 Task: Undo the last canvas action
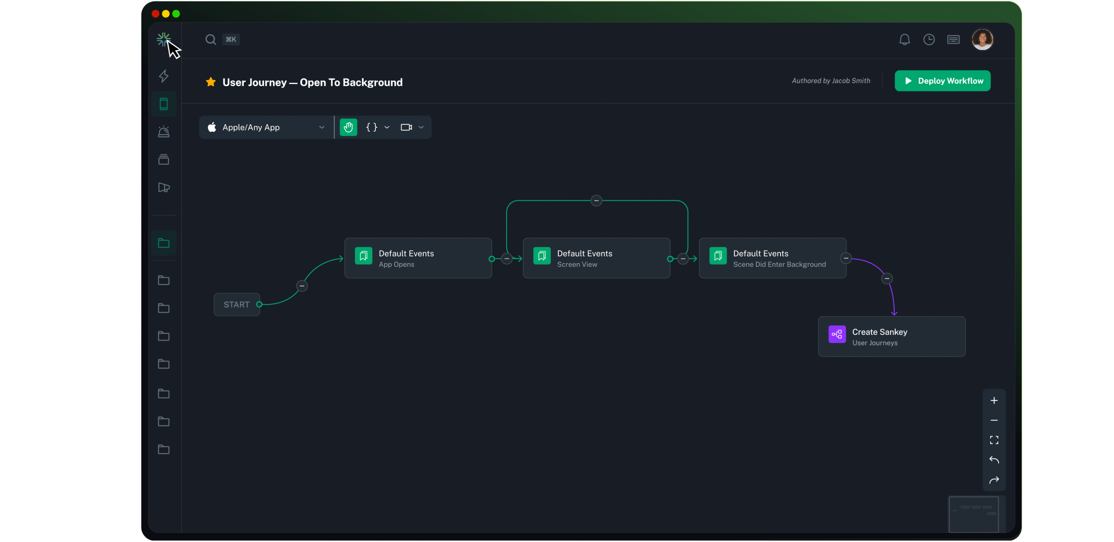pos(994,460)
